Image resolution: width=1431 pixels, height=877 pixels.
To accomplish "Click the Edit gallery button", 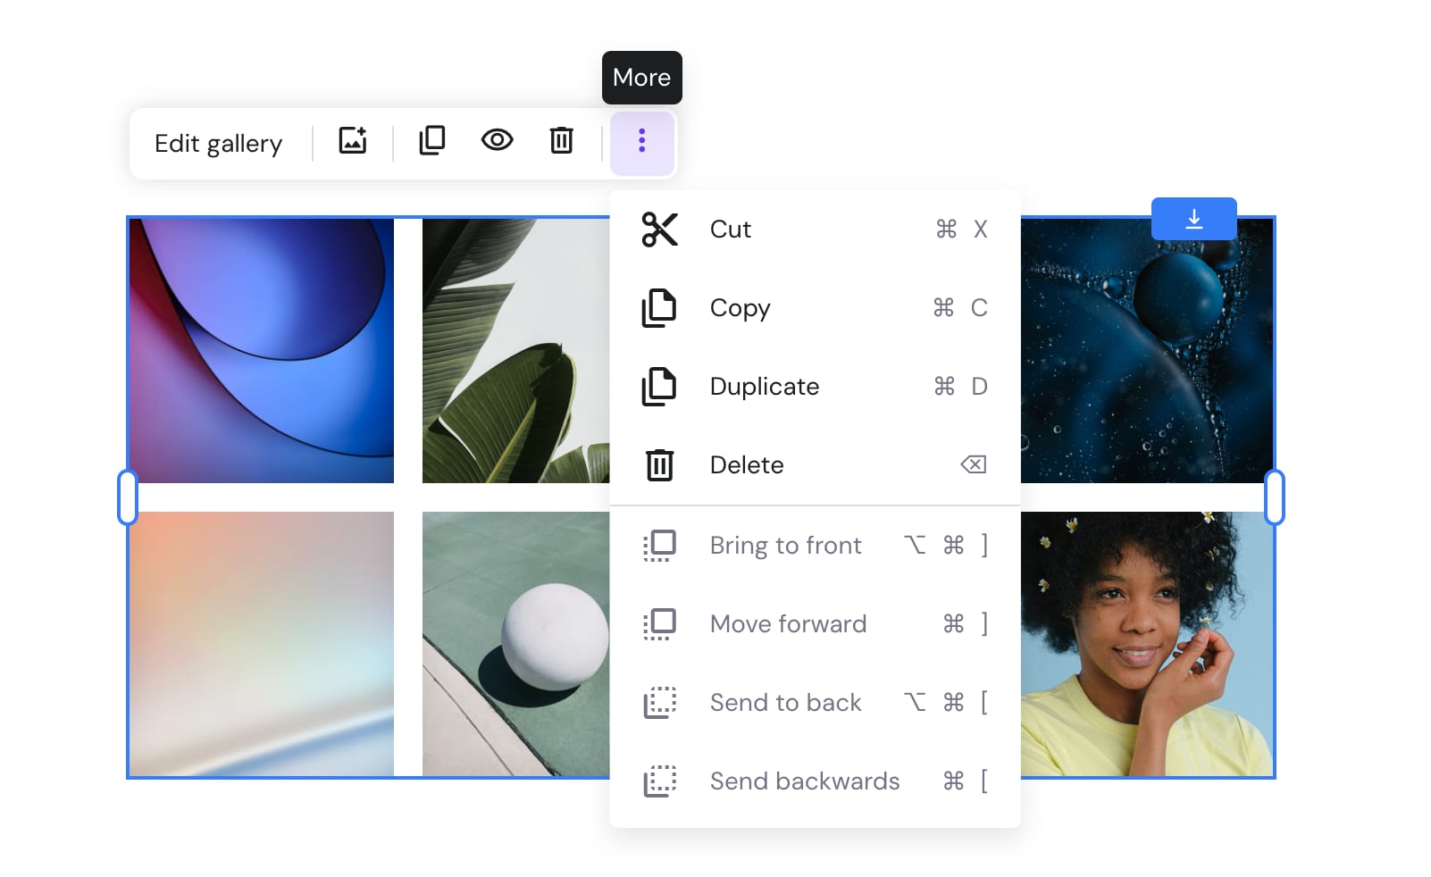I will 218,143.
